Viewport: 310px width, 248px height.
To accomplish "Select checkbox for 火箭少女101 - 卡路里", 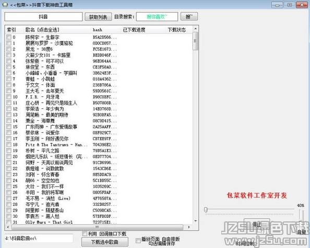I will [x=9, y=55].
